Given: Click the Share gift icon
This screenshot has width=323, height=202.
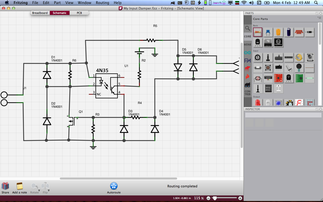Looking at the screenshot, I should pyautogui.click(x=5, y=186).
